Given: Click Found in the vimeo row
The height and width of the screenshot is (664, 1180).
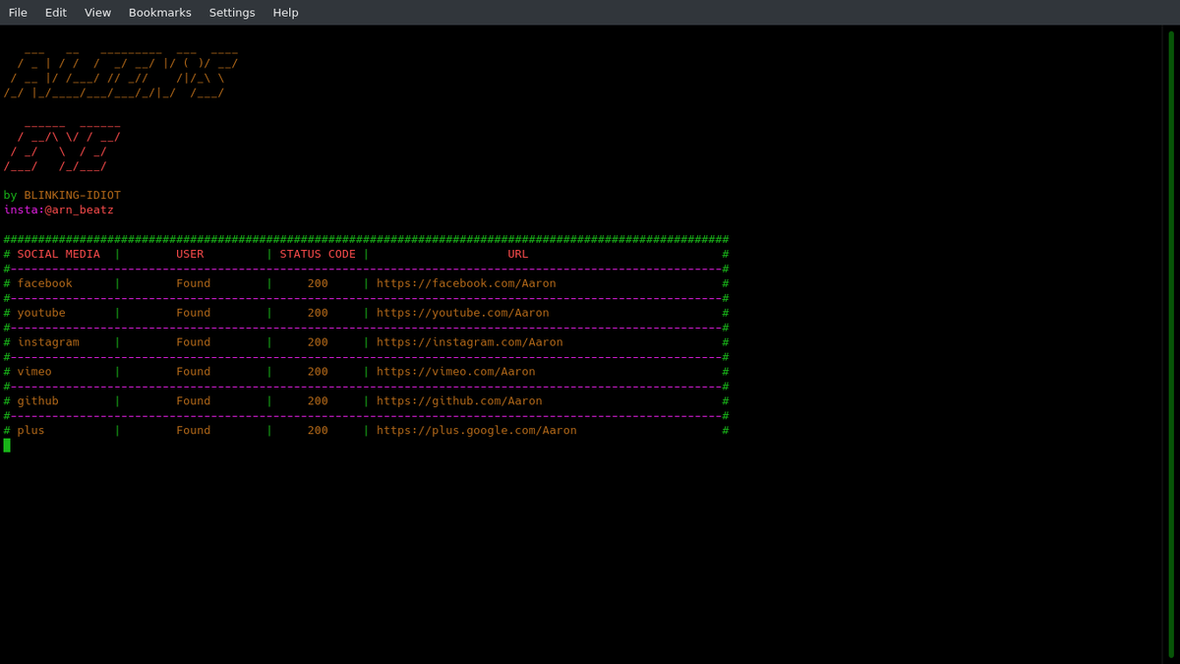Looking at the screenshot, I should pos(193,372).
